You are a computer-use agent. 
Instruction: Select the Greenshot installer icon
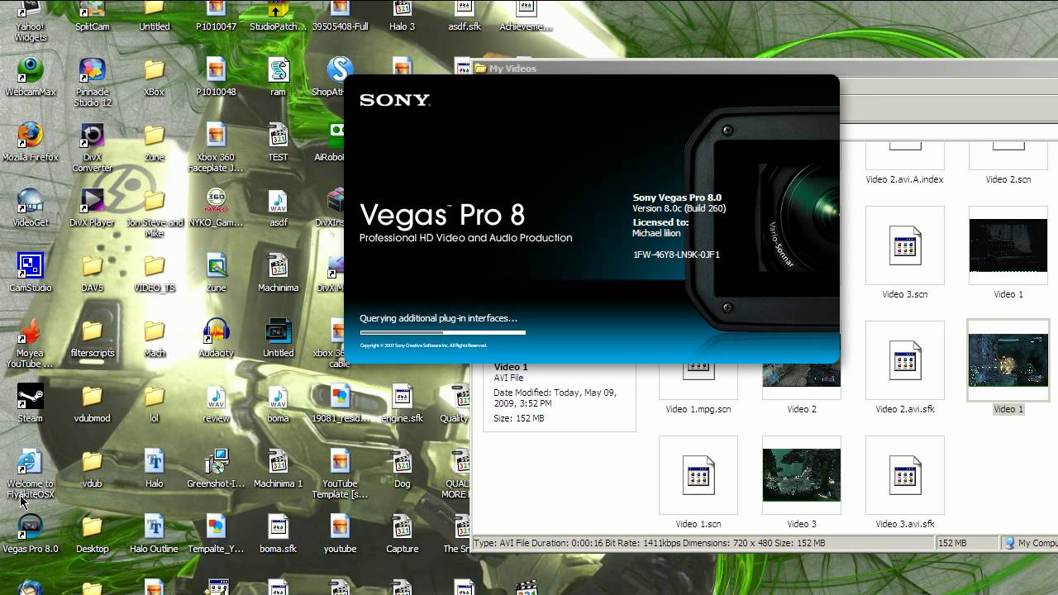coord(217,468)
